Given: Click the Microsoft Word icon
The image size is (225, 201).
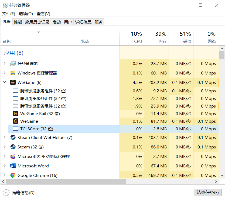Looking at the screenshot, I should click(x=13, y=166).
